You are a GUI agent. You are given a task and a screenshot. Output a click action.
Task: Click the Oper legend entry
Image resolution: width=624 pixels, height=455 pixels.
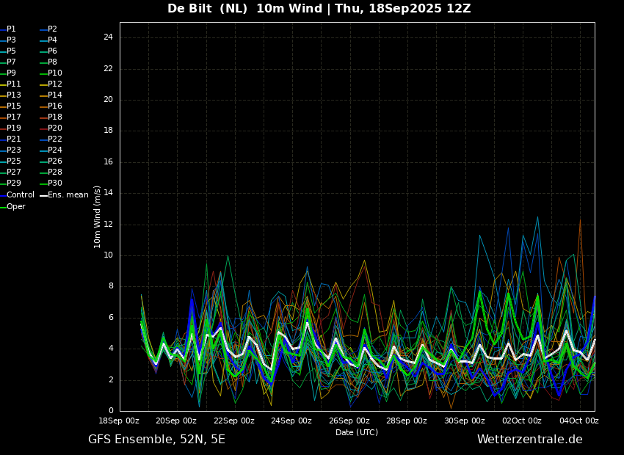click(12, 207)
